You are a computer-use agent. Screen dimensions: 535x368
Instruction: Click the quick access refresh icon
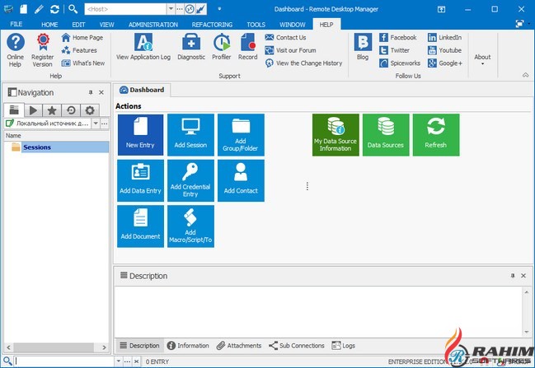[x=54, y=9]
